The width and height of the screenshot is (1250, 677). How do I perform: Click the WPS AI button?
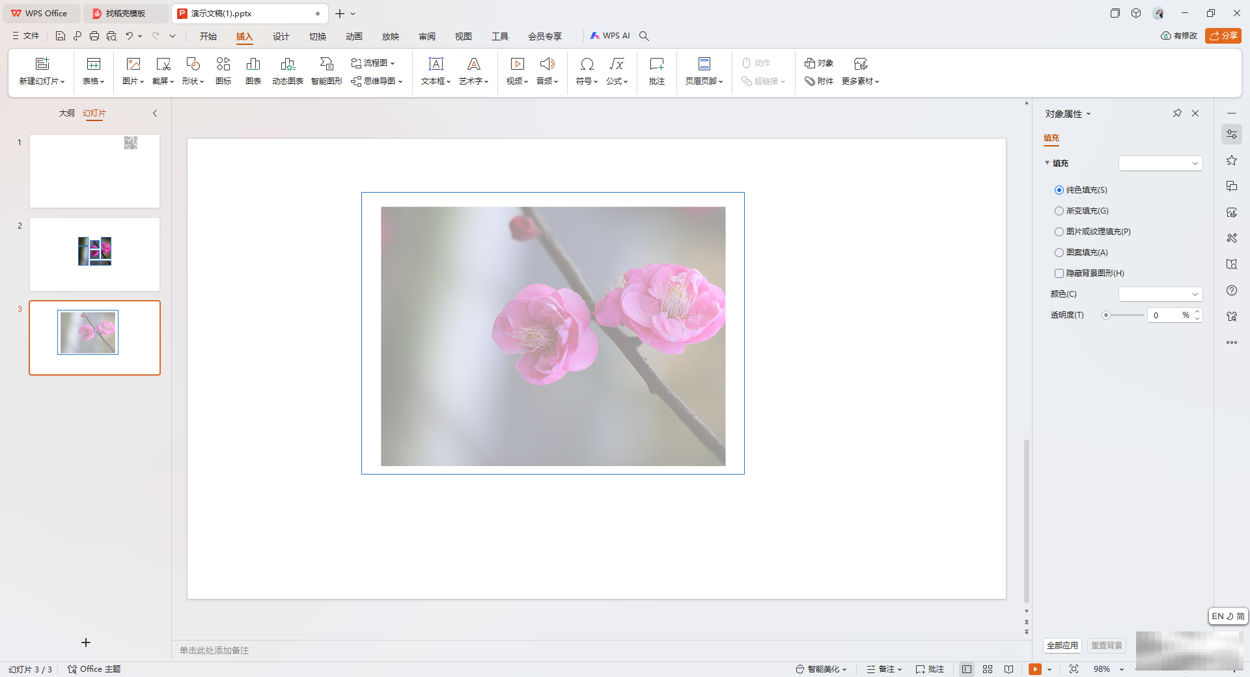click(610, 36)
